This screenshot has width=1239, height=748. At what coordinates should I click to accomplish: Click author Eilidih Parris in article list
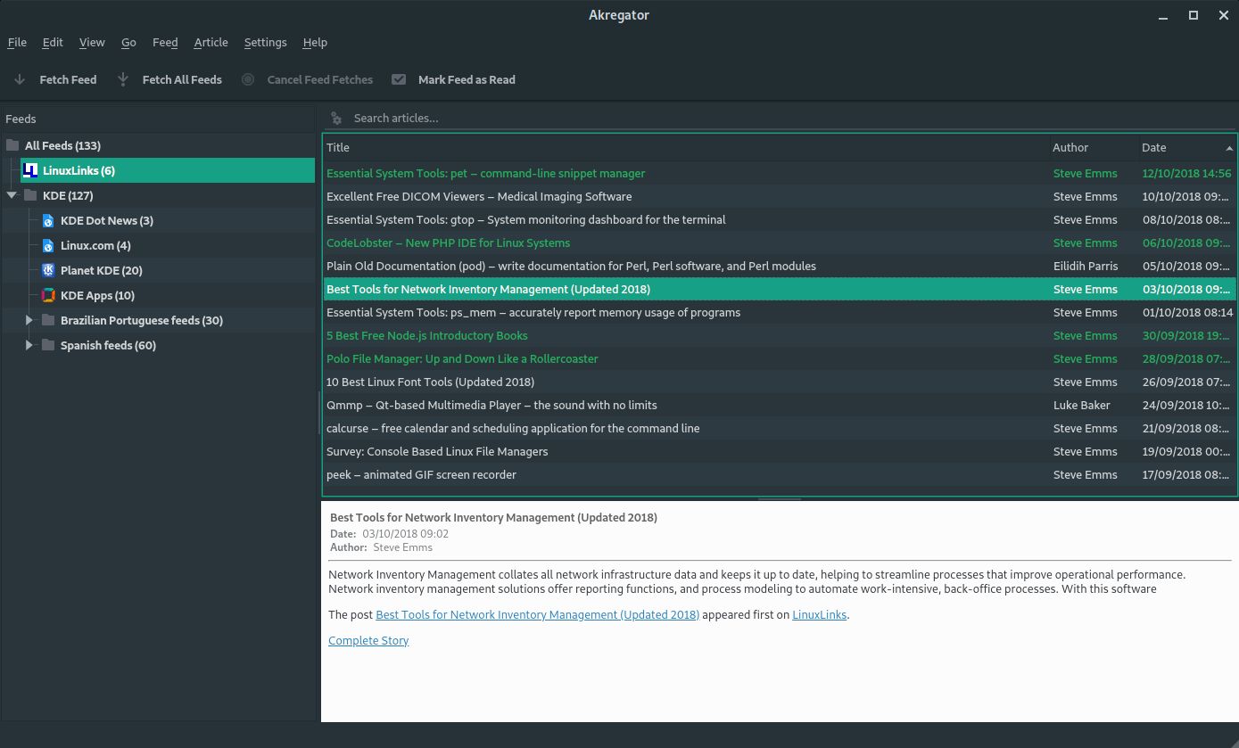(1086, 266)
